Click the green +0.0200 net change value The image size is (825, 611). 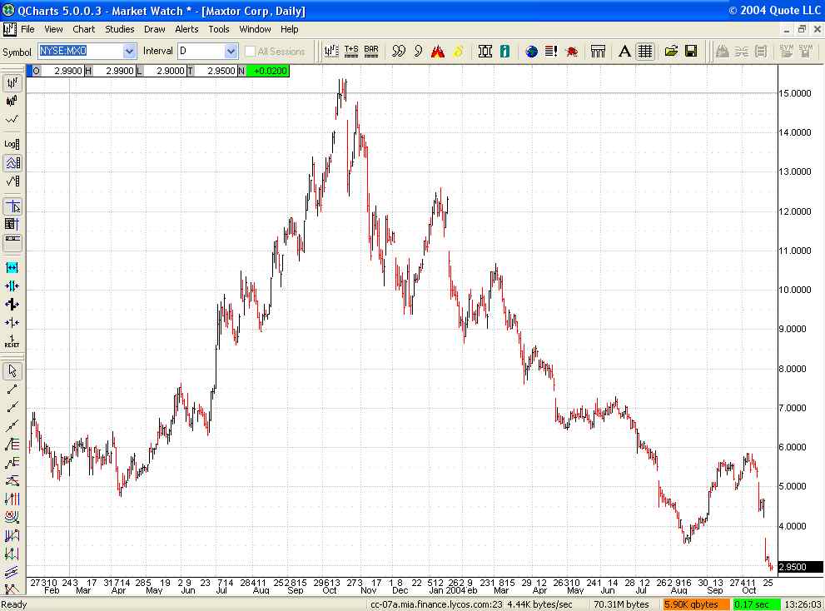(x=268, y=71)
